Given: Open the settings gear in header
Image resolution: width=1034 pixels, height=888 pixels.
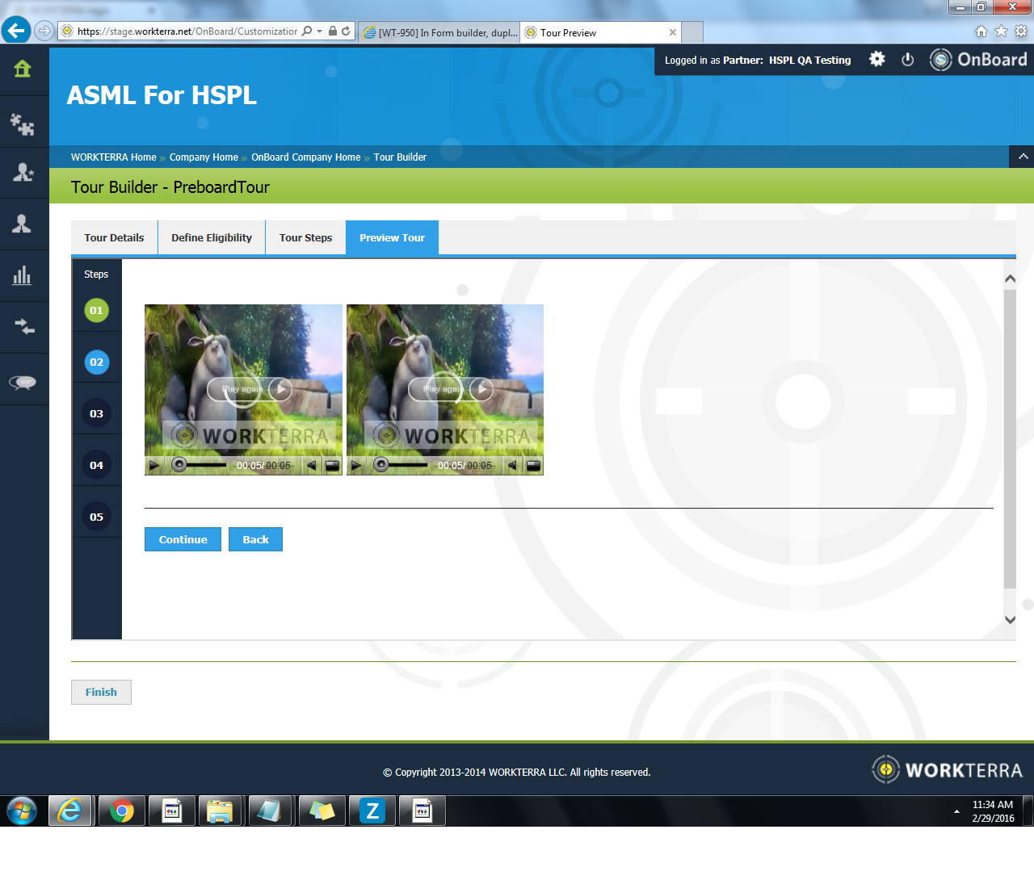Looking at the screenshot, I should (x=876, y=60).
